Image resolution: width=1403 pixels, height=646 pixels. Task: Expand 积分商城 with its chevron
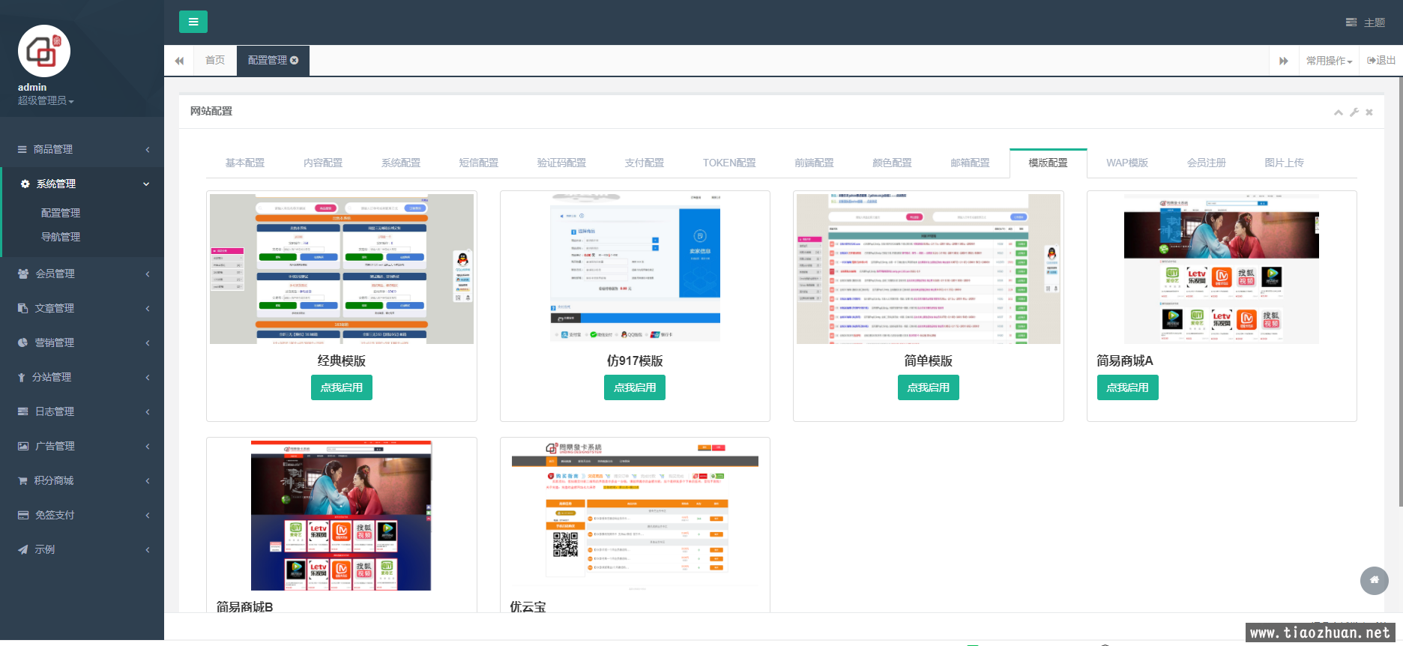point(148,480)
